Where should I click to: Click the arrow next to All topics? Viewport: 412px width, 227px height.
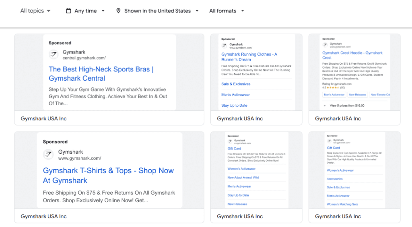[49, 11]
